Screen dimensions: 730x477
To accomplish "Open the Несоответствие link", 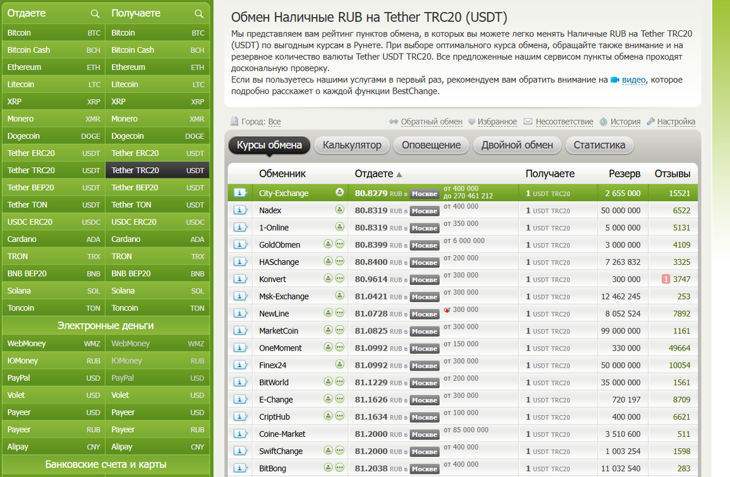I will click(x=565, y=122).
